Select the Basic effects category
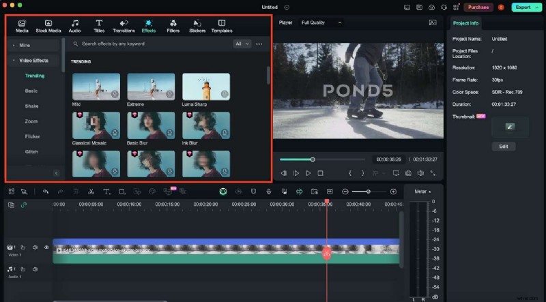This screenshot has width=546, height=302. pyautogui.click(x=31, y=91)
